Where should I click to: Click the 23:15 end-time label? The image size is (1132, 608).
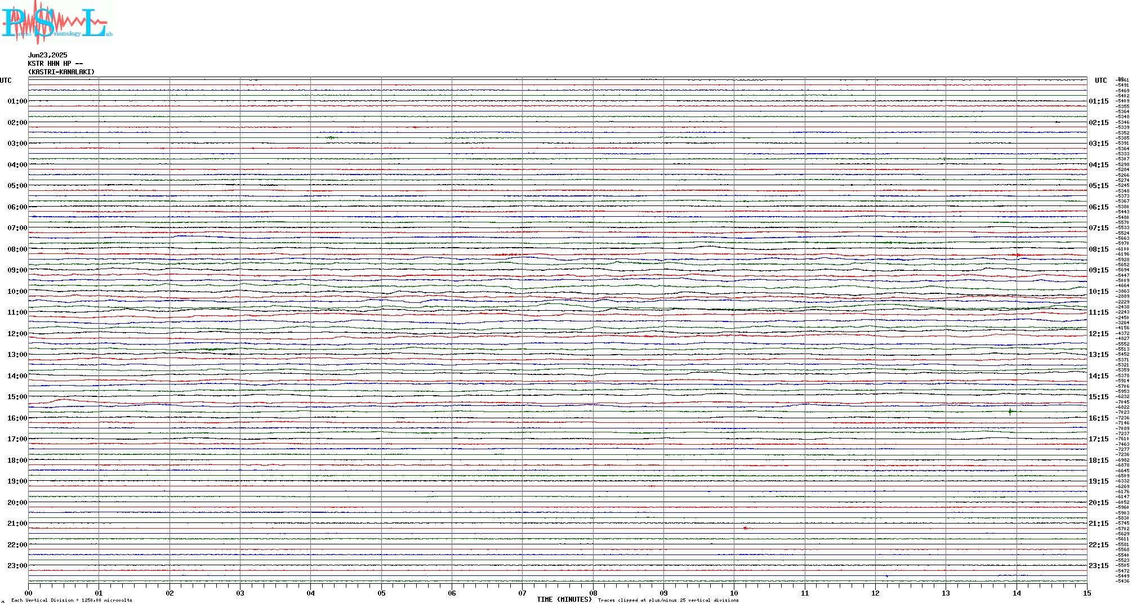1099,566
